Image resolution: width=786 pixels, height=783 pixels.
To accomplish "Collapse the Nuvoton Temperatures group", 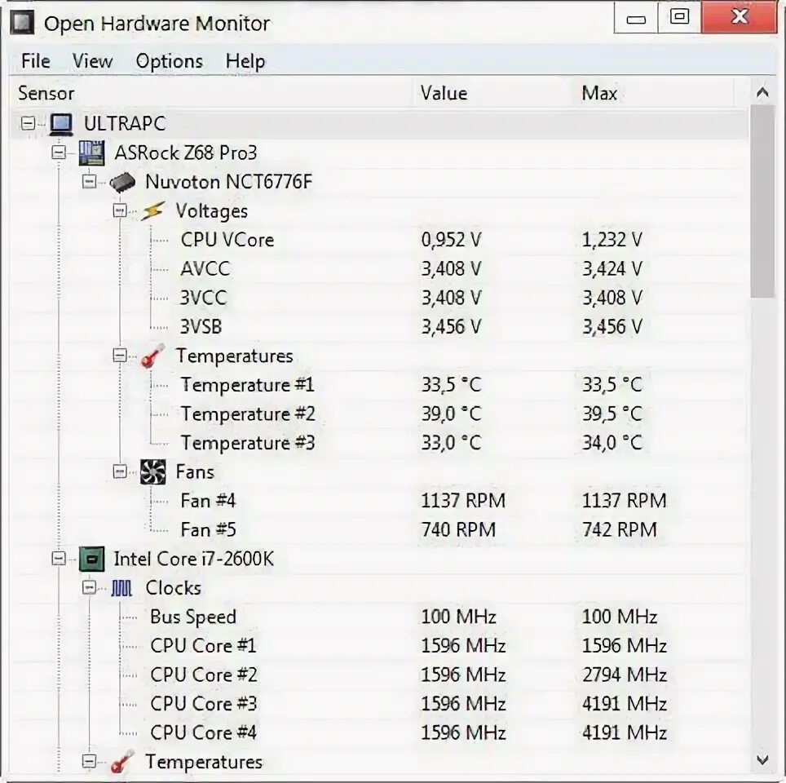I will [x=119, y=355].
